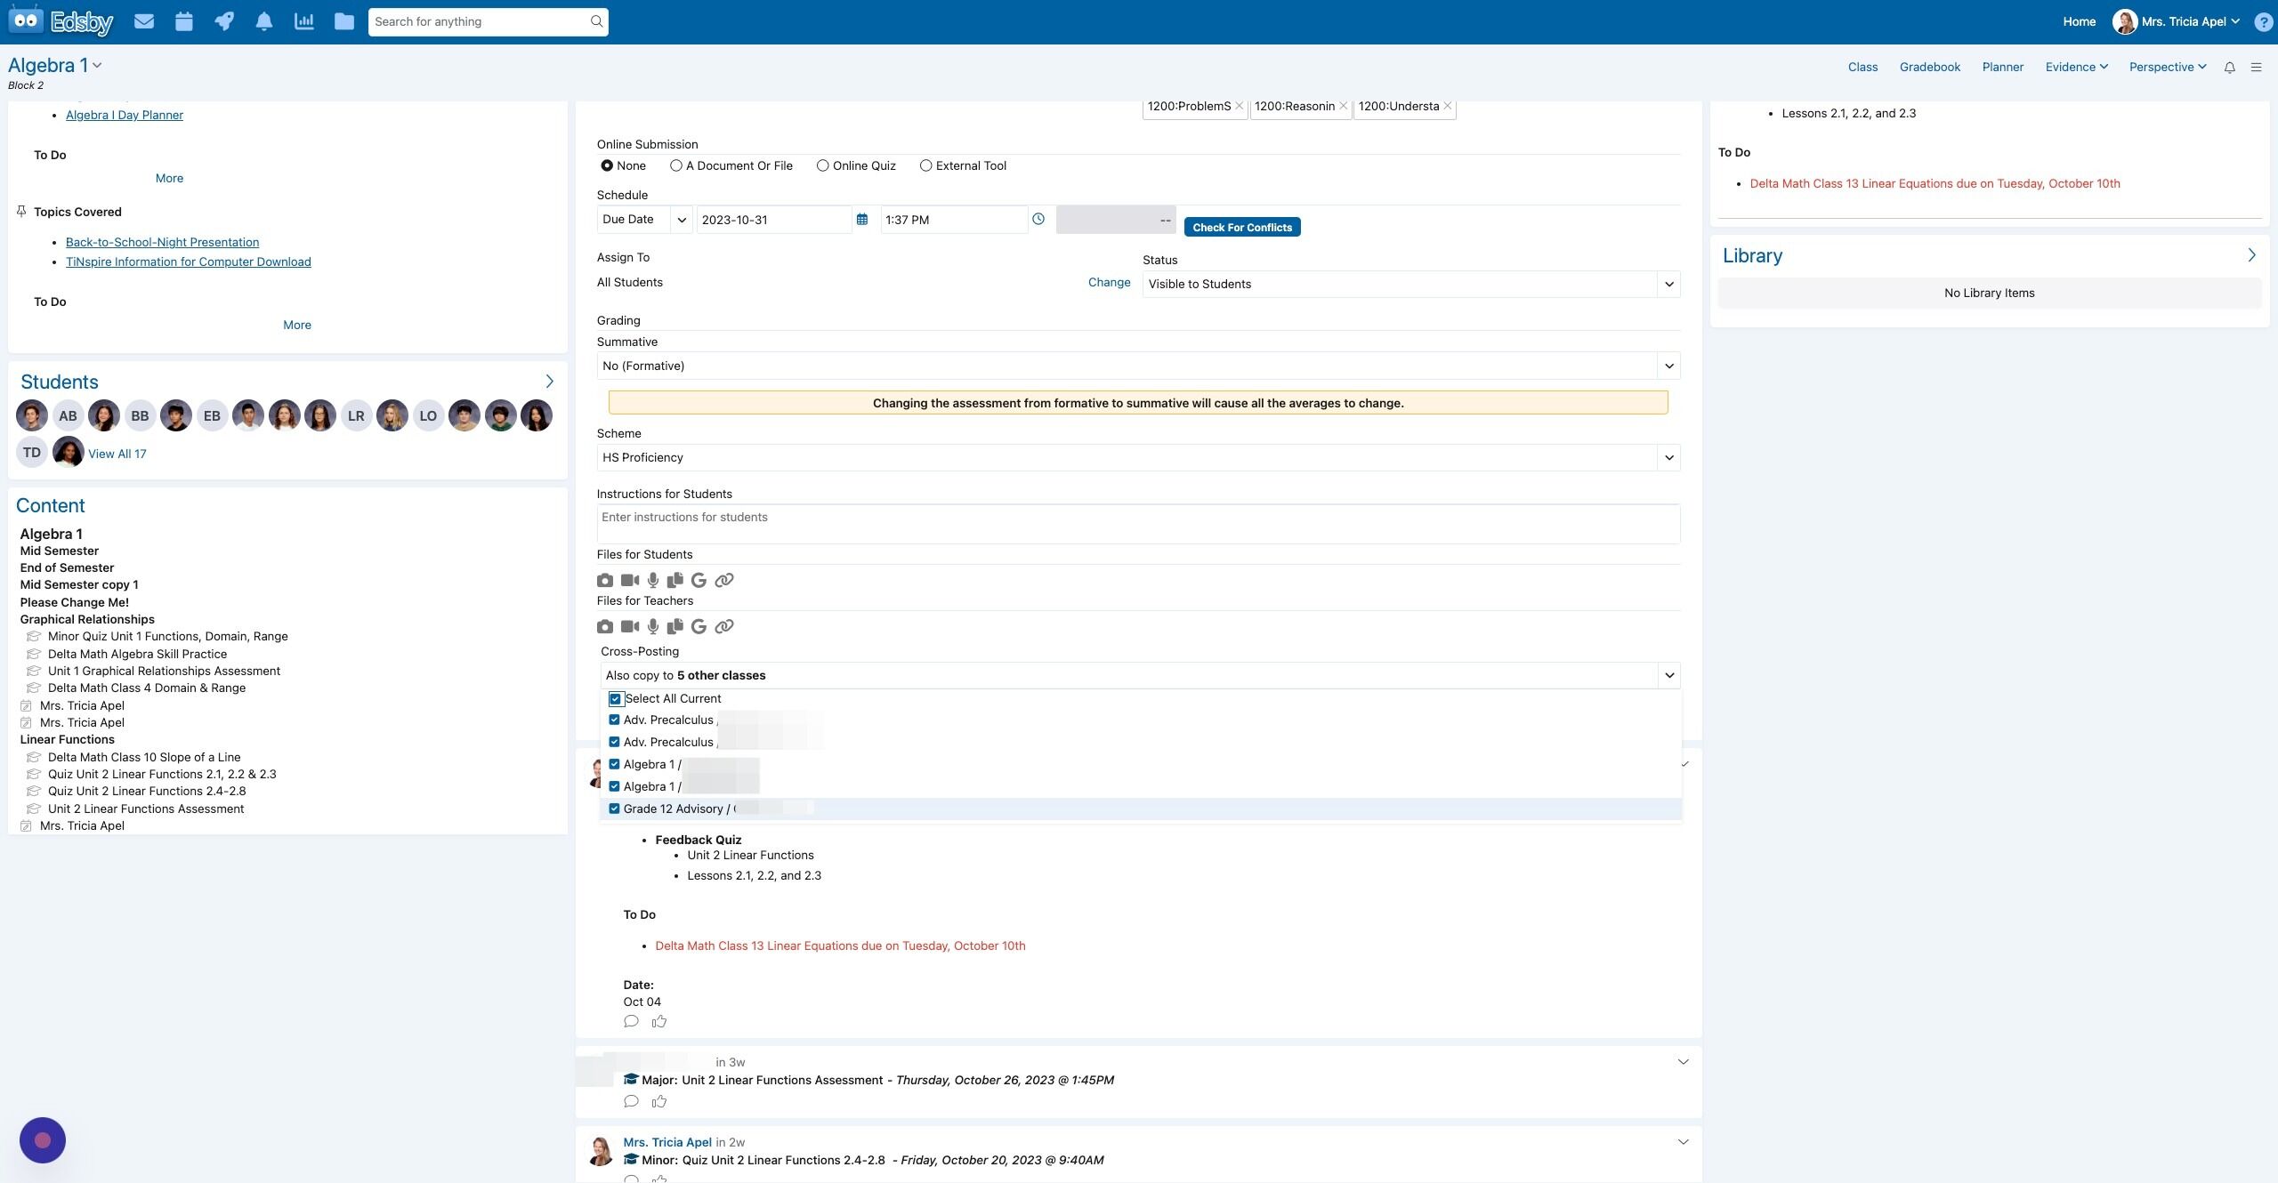
Task: Select Online Quiz submission option
Action: tap(823, 165)
